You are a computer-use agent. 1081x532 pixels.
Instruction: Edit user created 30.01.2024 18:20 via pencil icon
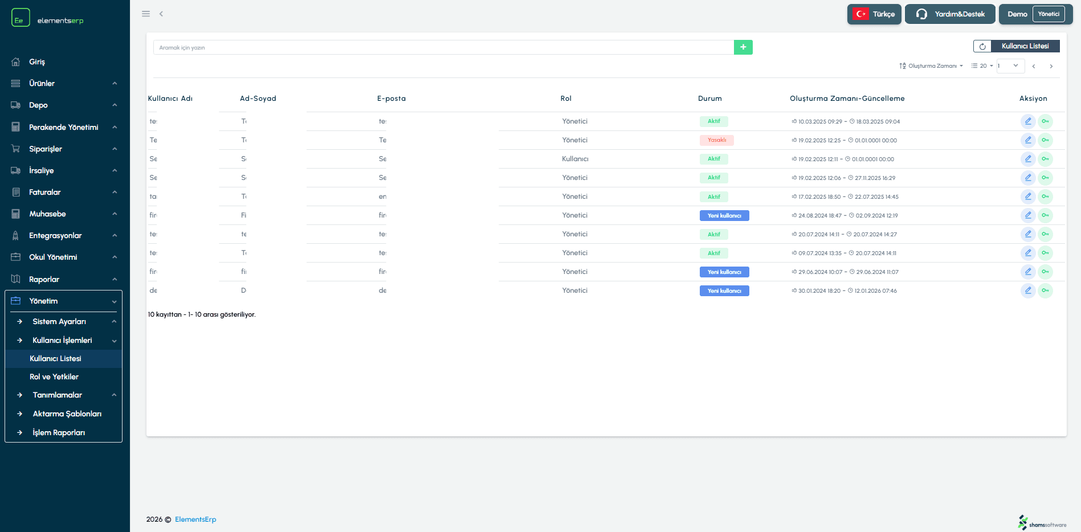(1028, 290)
